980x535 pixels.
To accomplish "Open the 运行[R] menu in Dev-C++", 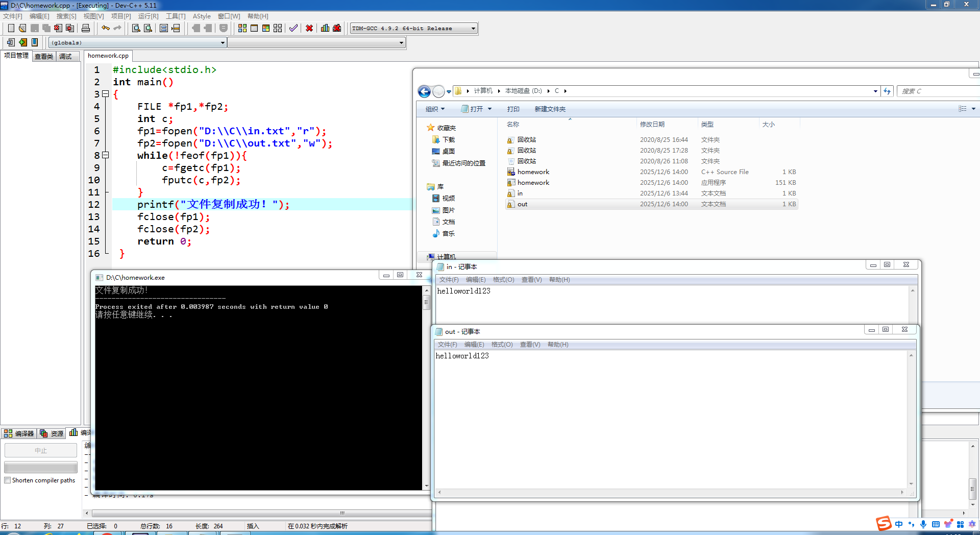I will (x=149, y=16).
